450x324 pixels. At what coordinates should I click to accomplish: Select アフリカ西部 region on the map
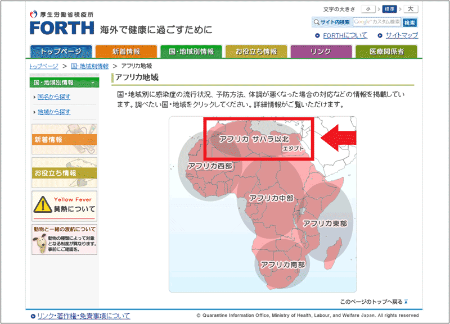click(210, 166)
